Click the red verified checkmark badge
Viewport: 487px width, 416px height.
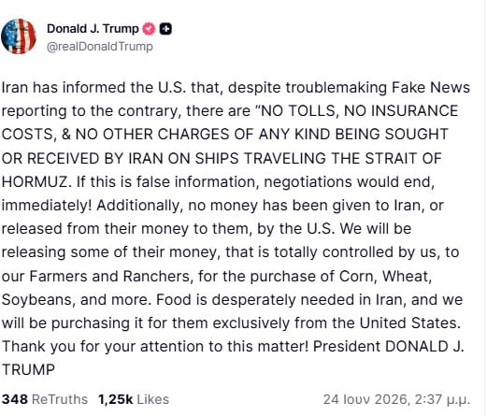tap(149, 29)
